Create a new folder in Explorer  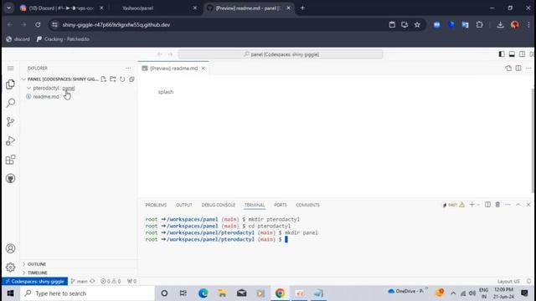click(x=113, y=79)
